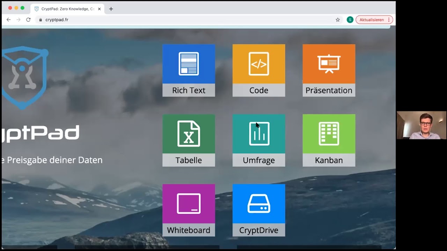447x251 pixels.
Task: Click the Kanban label
Action: pyautogui.click(x=329, y=160)
